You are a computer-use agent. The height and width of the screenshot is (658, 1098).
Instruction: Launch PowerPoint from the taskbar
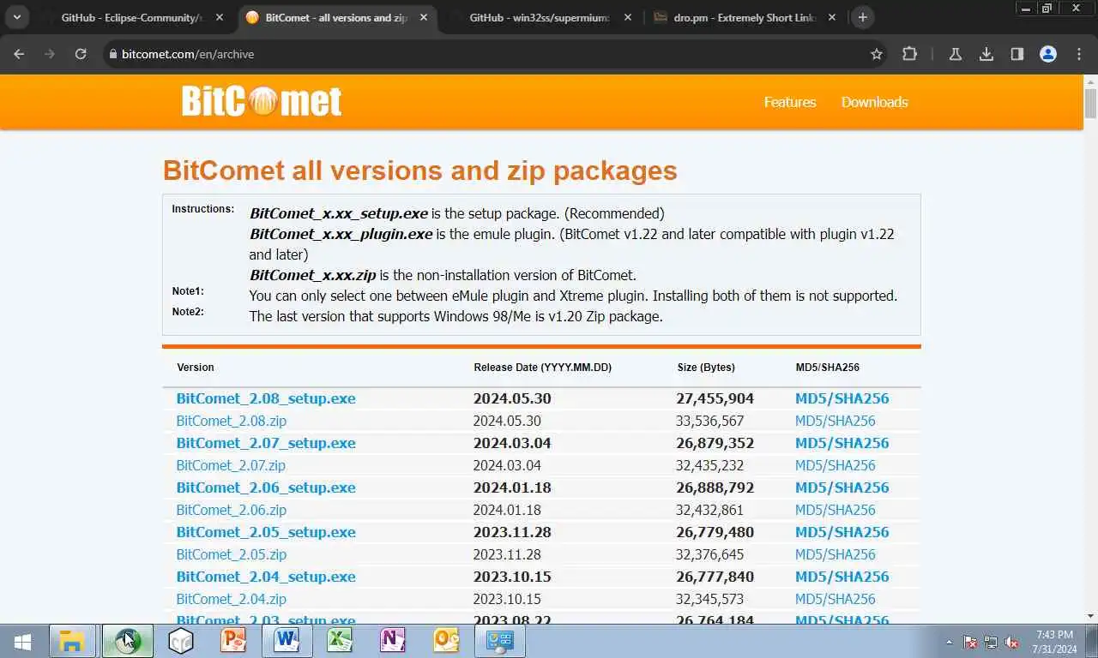[233, 641]
